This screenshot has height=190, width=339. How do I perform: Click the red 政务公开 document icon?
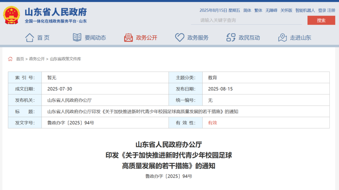pos(129,37)
